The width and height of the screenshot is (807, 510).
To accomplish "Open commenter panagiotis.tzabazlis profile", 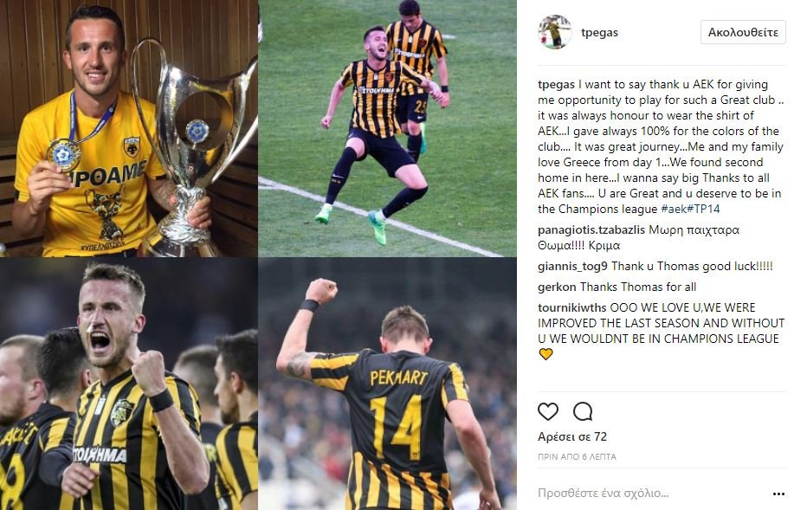I will [x=591, y=230].
